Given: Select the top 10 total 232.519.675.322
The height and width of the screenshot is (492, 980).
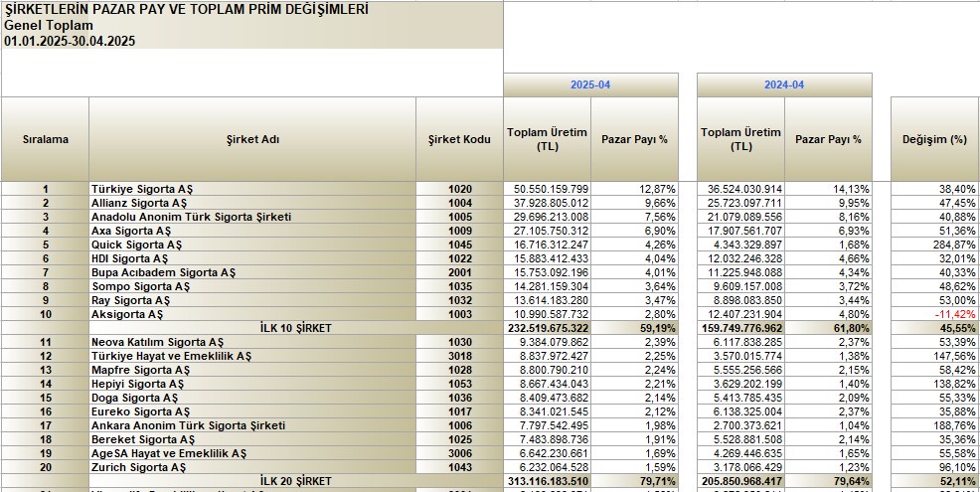Looking at the screenshot, I should [x=547, y=328].
